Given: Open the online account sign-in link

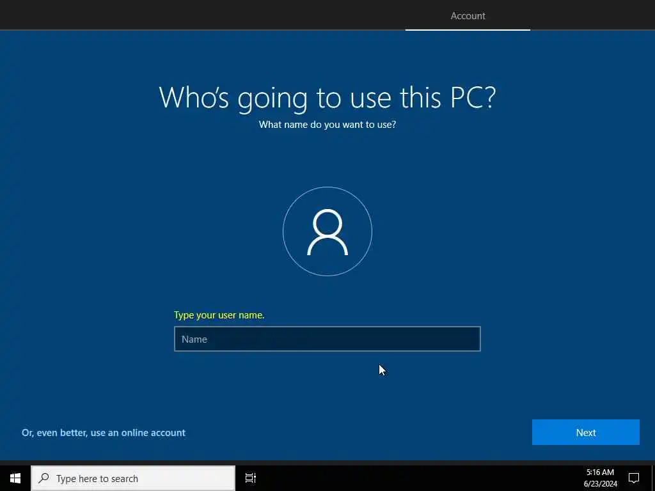Looking at the screenshot, I should (x=104, y=433).
